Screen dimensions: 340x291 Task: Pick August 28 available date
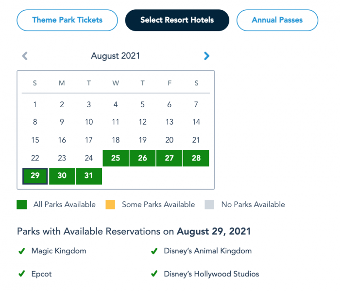coord(196,158)
